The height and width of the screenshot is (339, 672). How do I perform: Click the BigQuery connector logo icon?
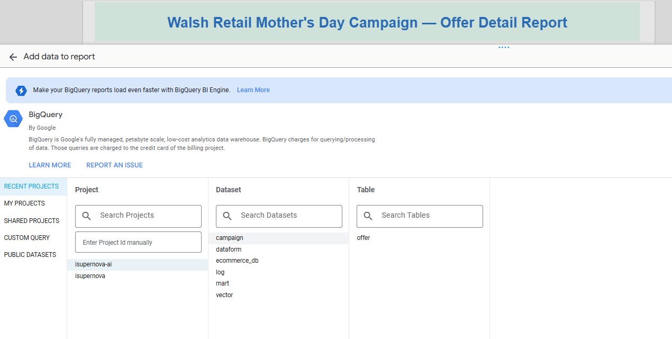coord(13,119)
